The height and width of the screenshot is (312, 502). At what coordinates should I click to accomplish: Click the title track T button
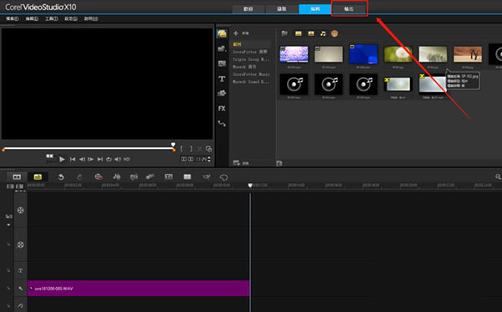[20, 271]
